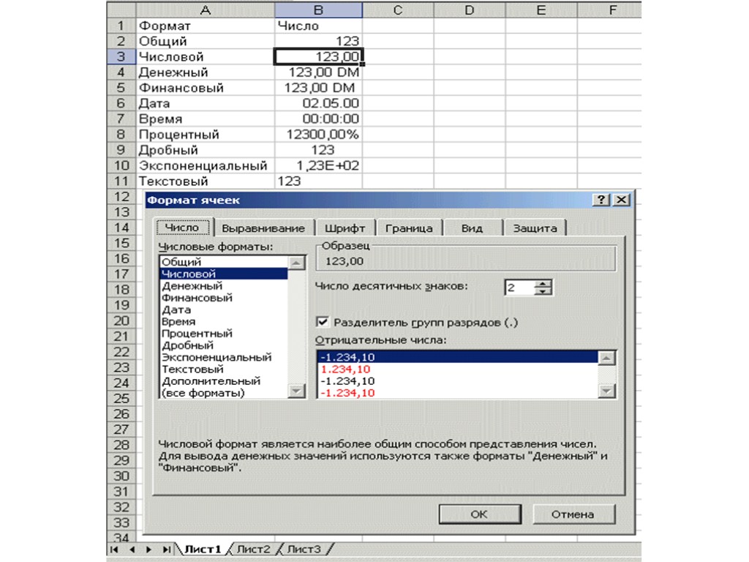This screenshot has width=749, height=562.
Task: Click cell with date 02.05.00
Action: [319, 103]
